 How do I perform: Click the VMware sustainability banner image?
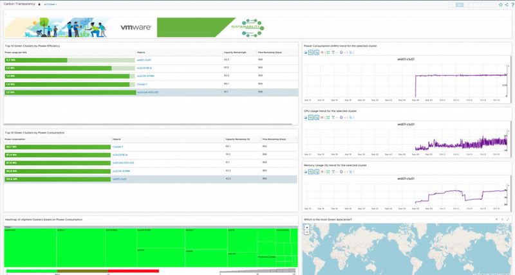135,27
